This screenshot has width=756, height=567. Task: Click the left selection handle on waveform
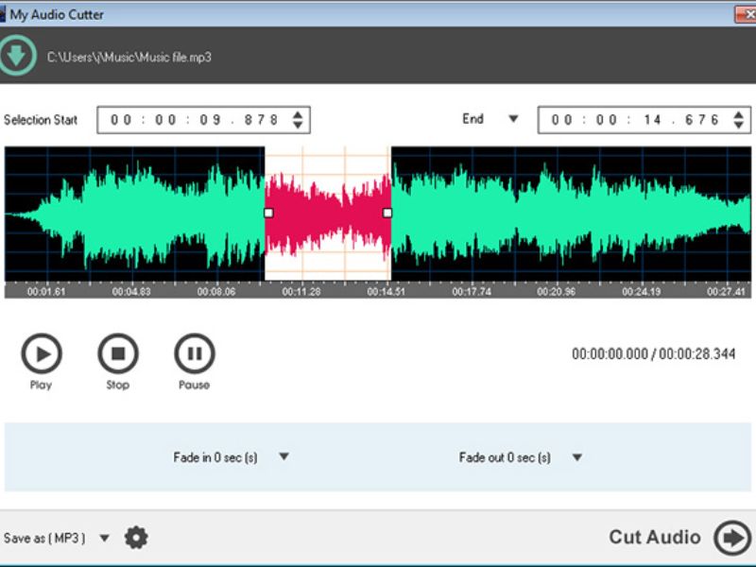coord(268,214)
